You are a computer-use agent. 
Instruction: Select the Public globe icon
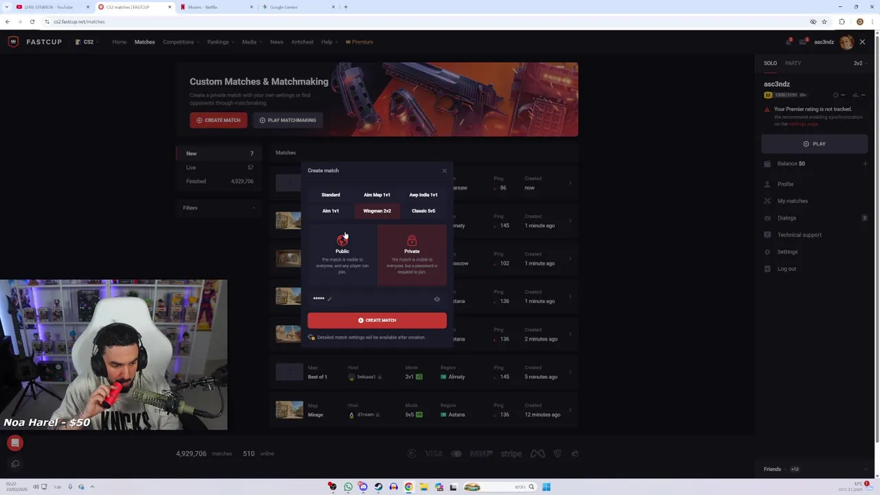click(342, 241)
